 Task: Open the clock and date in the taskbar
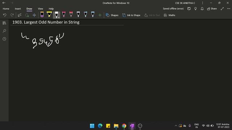point(223,126)
